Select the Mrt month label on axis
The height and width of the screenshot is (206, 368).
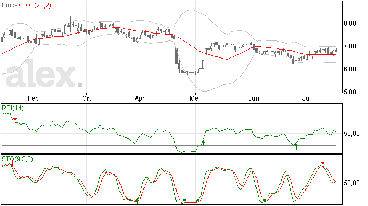click(x=86, y=98)
